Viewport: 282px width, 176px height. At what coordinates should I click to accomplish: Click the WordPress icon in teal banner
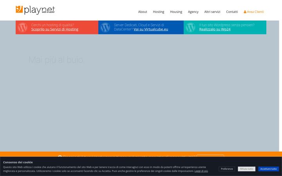(x=190, y=27)
